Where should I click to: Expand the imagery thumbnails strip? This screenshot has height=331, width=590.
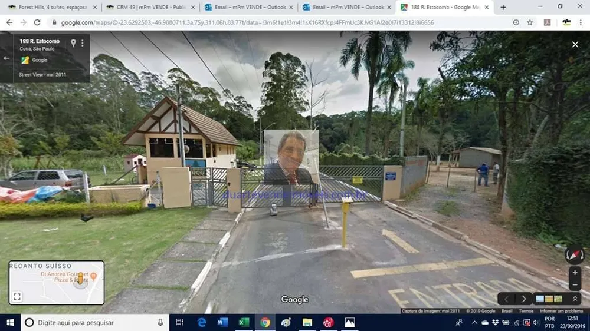point(575,299)
